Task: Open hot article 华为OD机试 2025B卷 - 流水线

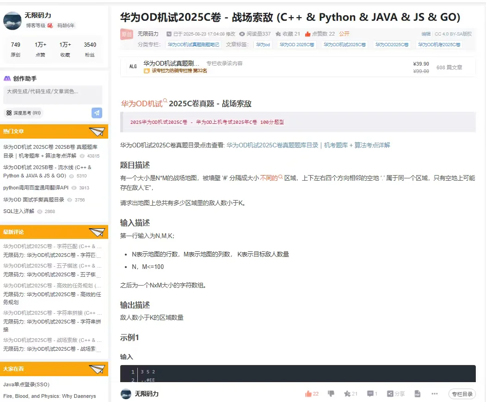Action: [x=47, y=171]
